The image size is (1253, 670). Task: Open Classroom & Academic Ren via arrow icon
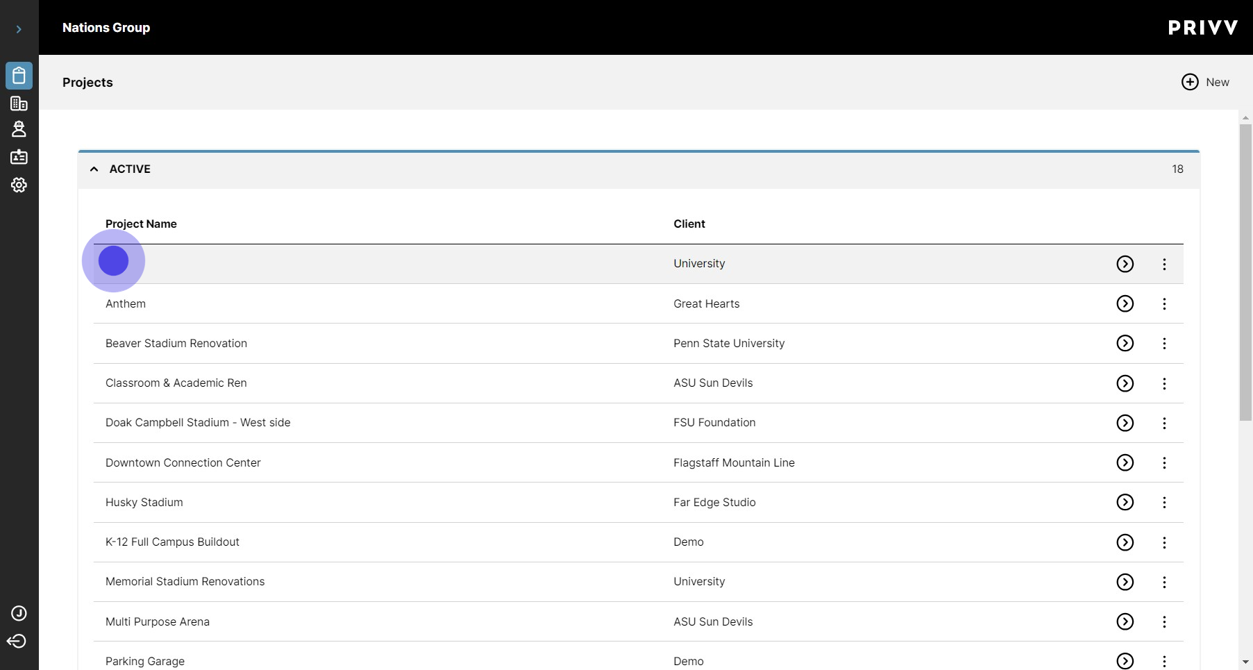(x=1125, y=383)
